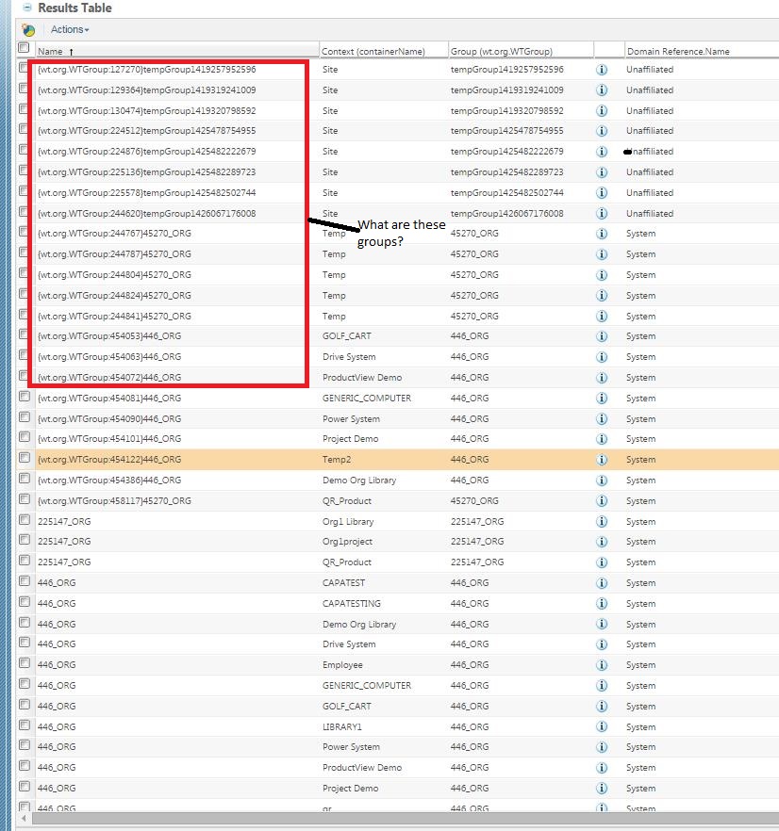Click the horizontal scrollbar track at the bottom
This screenshot has width=779, height=831.
[x=406, y=818]
